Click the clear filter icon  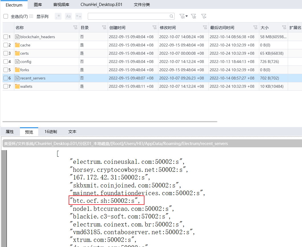pos(204,16)
